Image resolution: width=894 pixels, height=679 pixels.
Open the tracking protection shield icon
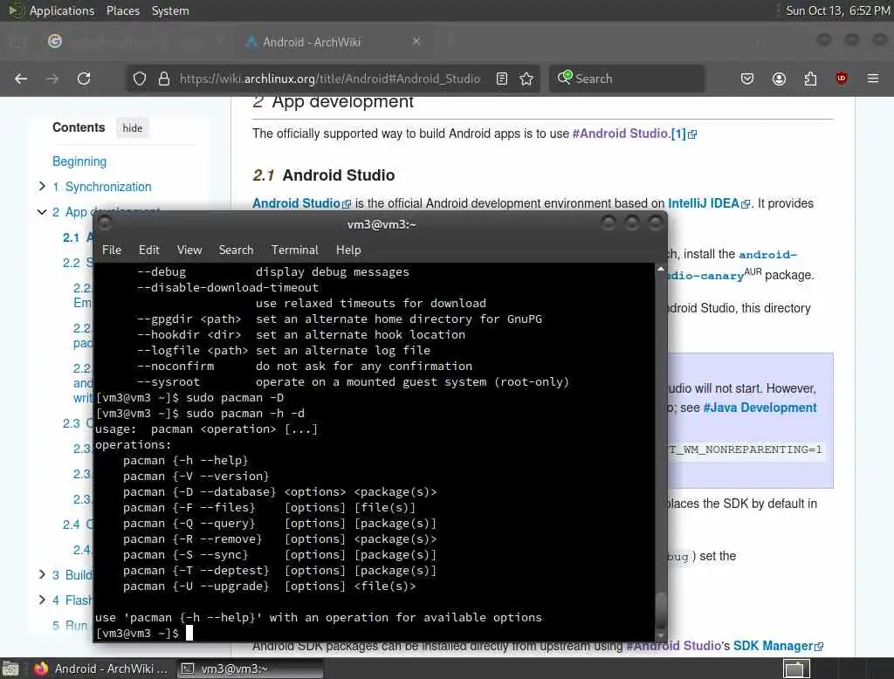tap(140, 79)
